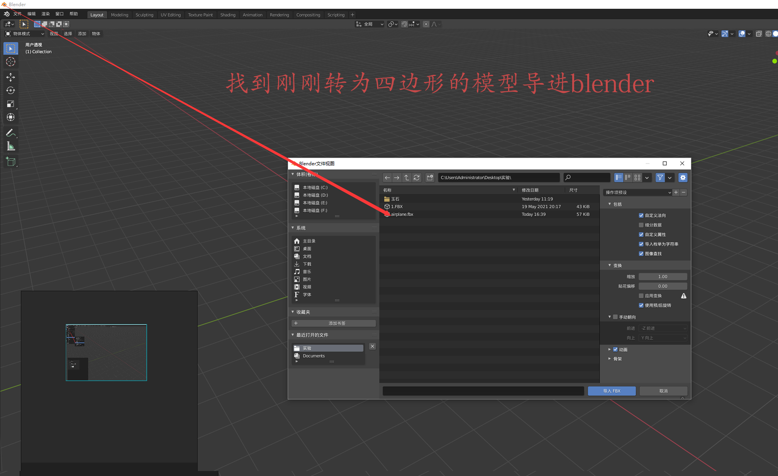The image size is (778, 476).
Task: Toggle the 应用变换 checkbox
Action: pyautogui.click(x=641, y=296)
